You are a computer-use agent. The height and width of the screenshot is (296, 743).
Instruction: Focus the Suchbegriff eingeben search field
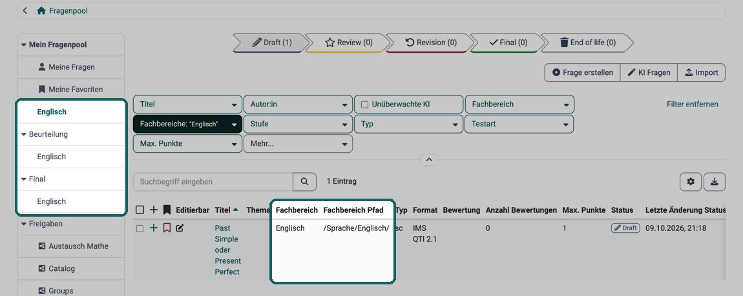pos(213,182)
